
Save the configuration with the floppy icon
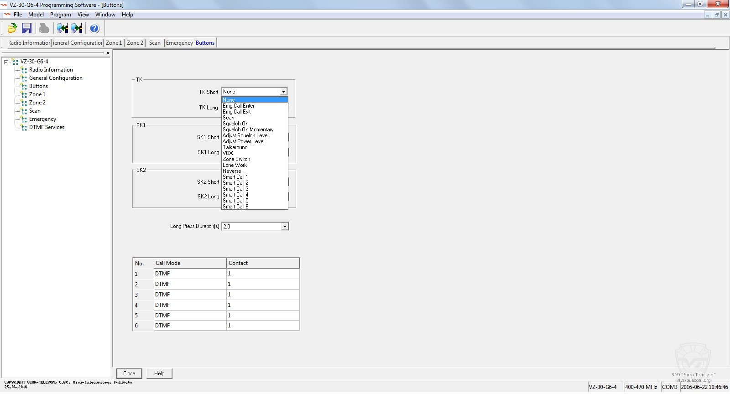tap(27, 28)
